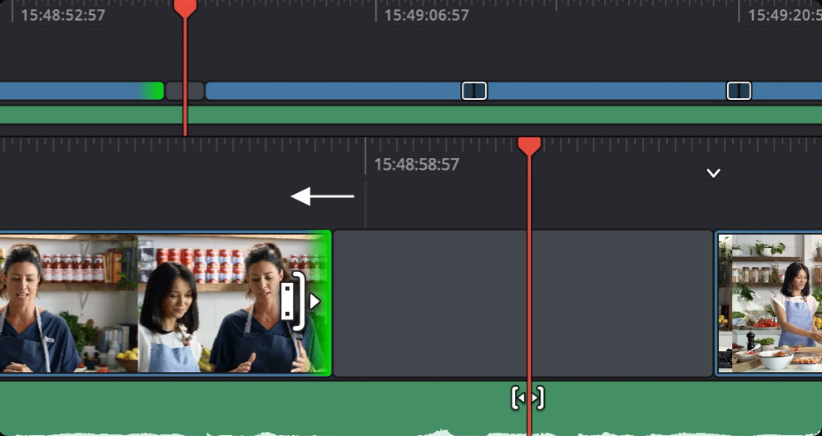Click the white left-pointing arrow above the clip
Image resolution: width=822 pixels, height=436 pixels.
pyautogui.click(x=323, y=196)
